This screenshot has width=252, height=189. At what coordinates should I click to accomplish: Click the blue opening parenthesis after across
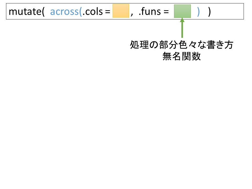81,12
